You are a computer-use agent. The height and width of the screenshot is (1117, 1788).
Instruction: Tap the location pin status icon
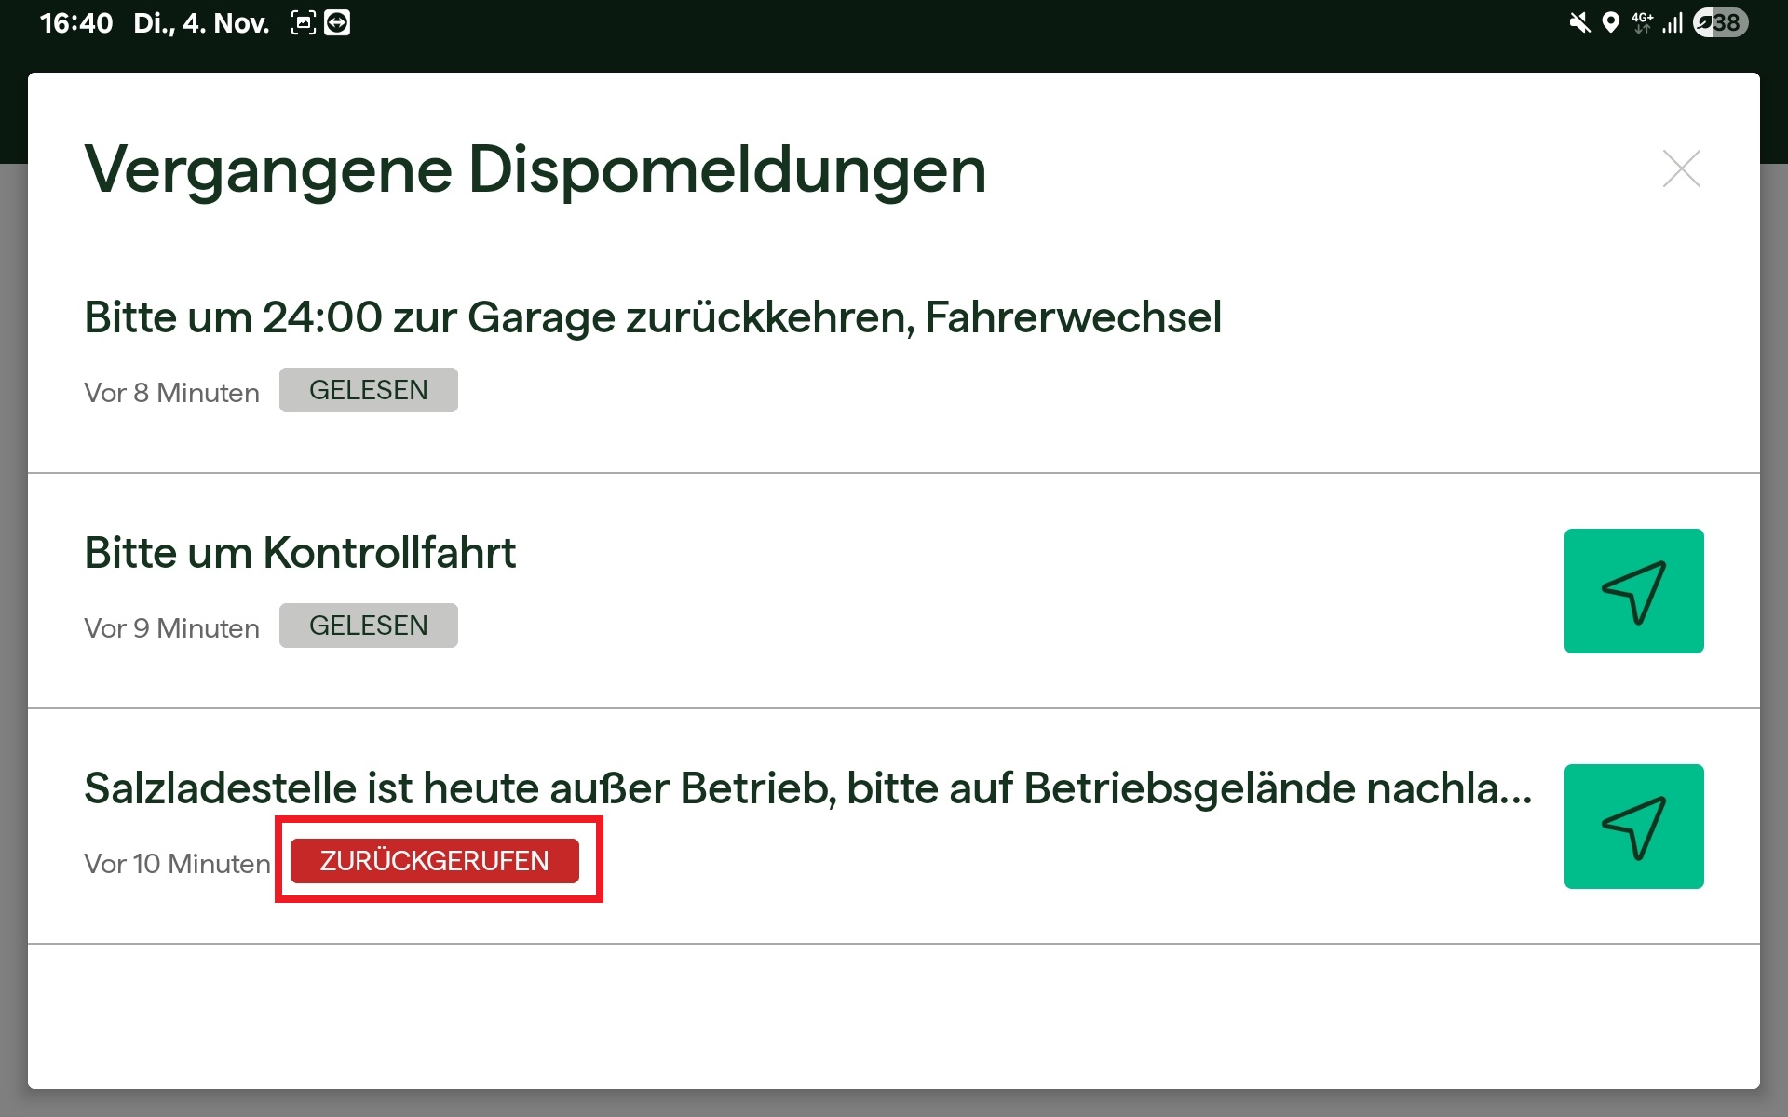pyautogui.click(x=1610, y=22)
